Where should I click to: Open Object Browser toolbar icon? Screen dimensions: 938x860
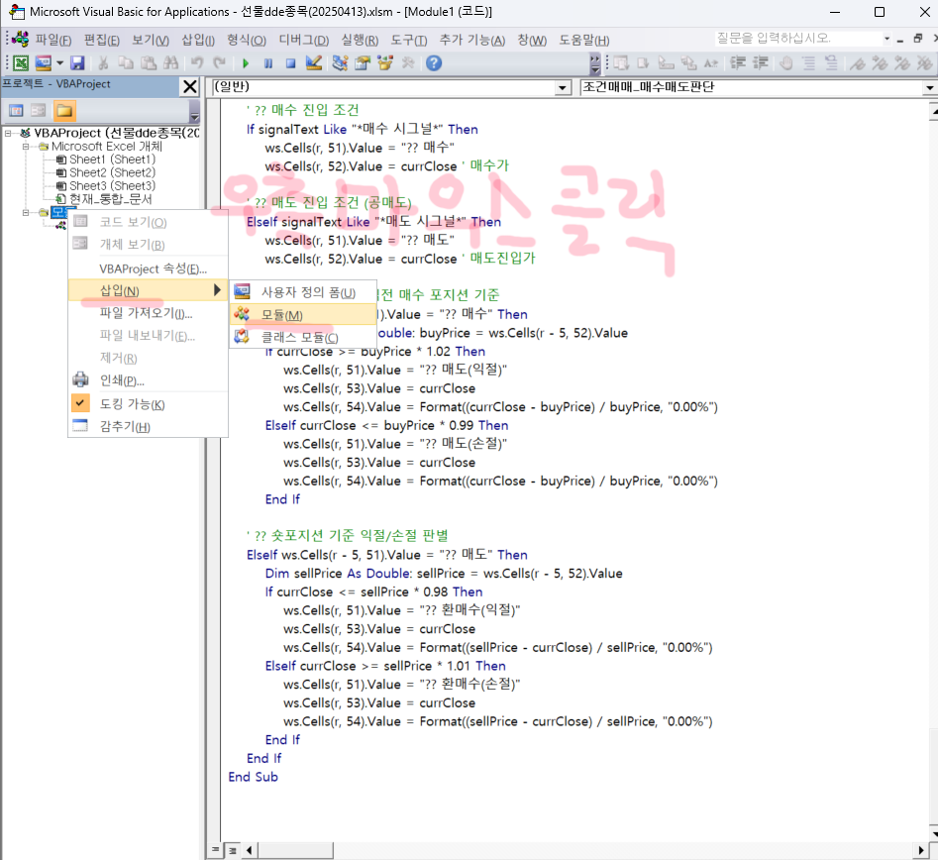[x=385, y=62]
